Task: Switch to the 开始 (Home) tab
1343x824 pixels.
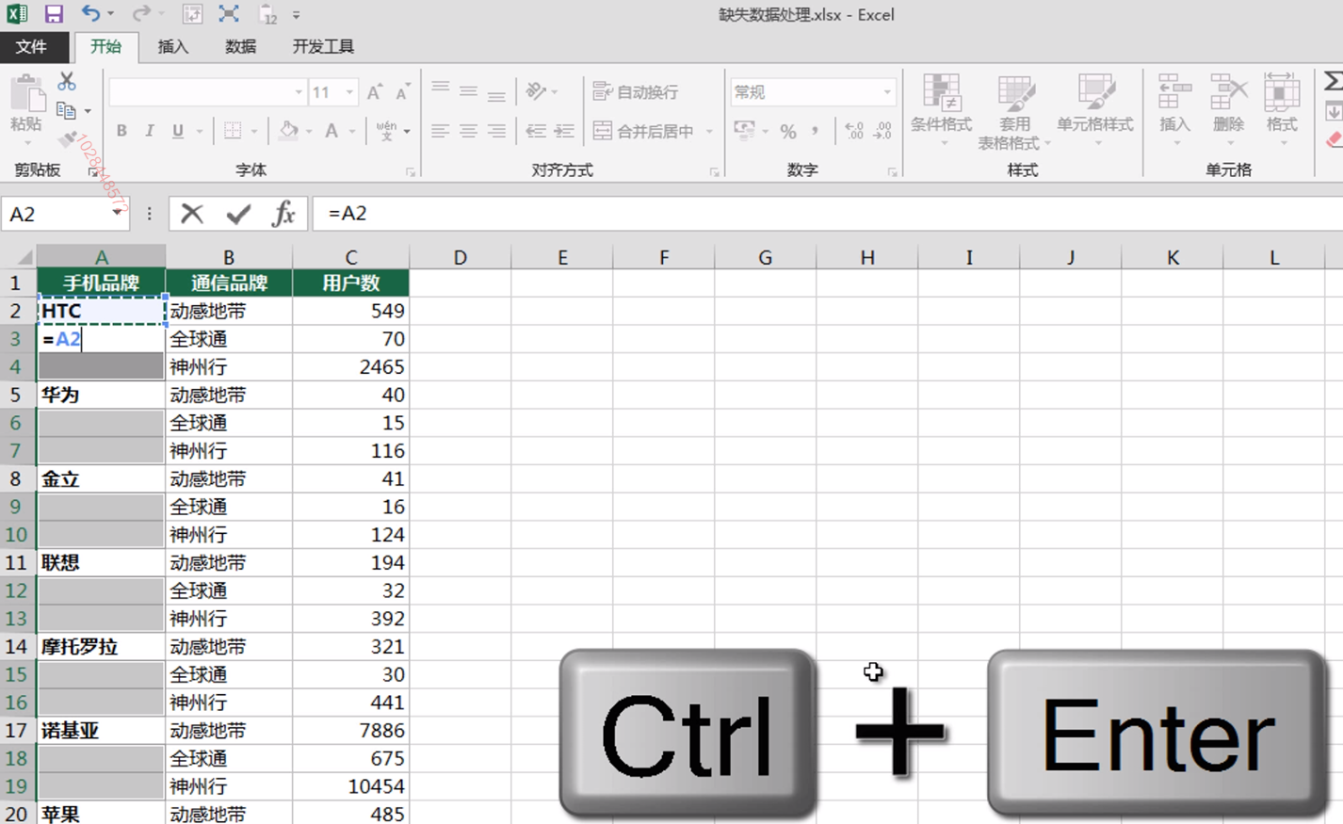Action: click(105, 46)
